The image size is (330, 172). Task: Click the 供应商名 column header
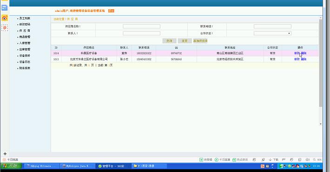point(89,47)
